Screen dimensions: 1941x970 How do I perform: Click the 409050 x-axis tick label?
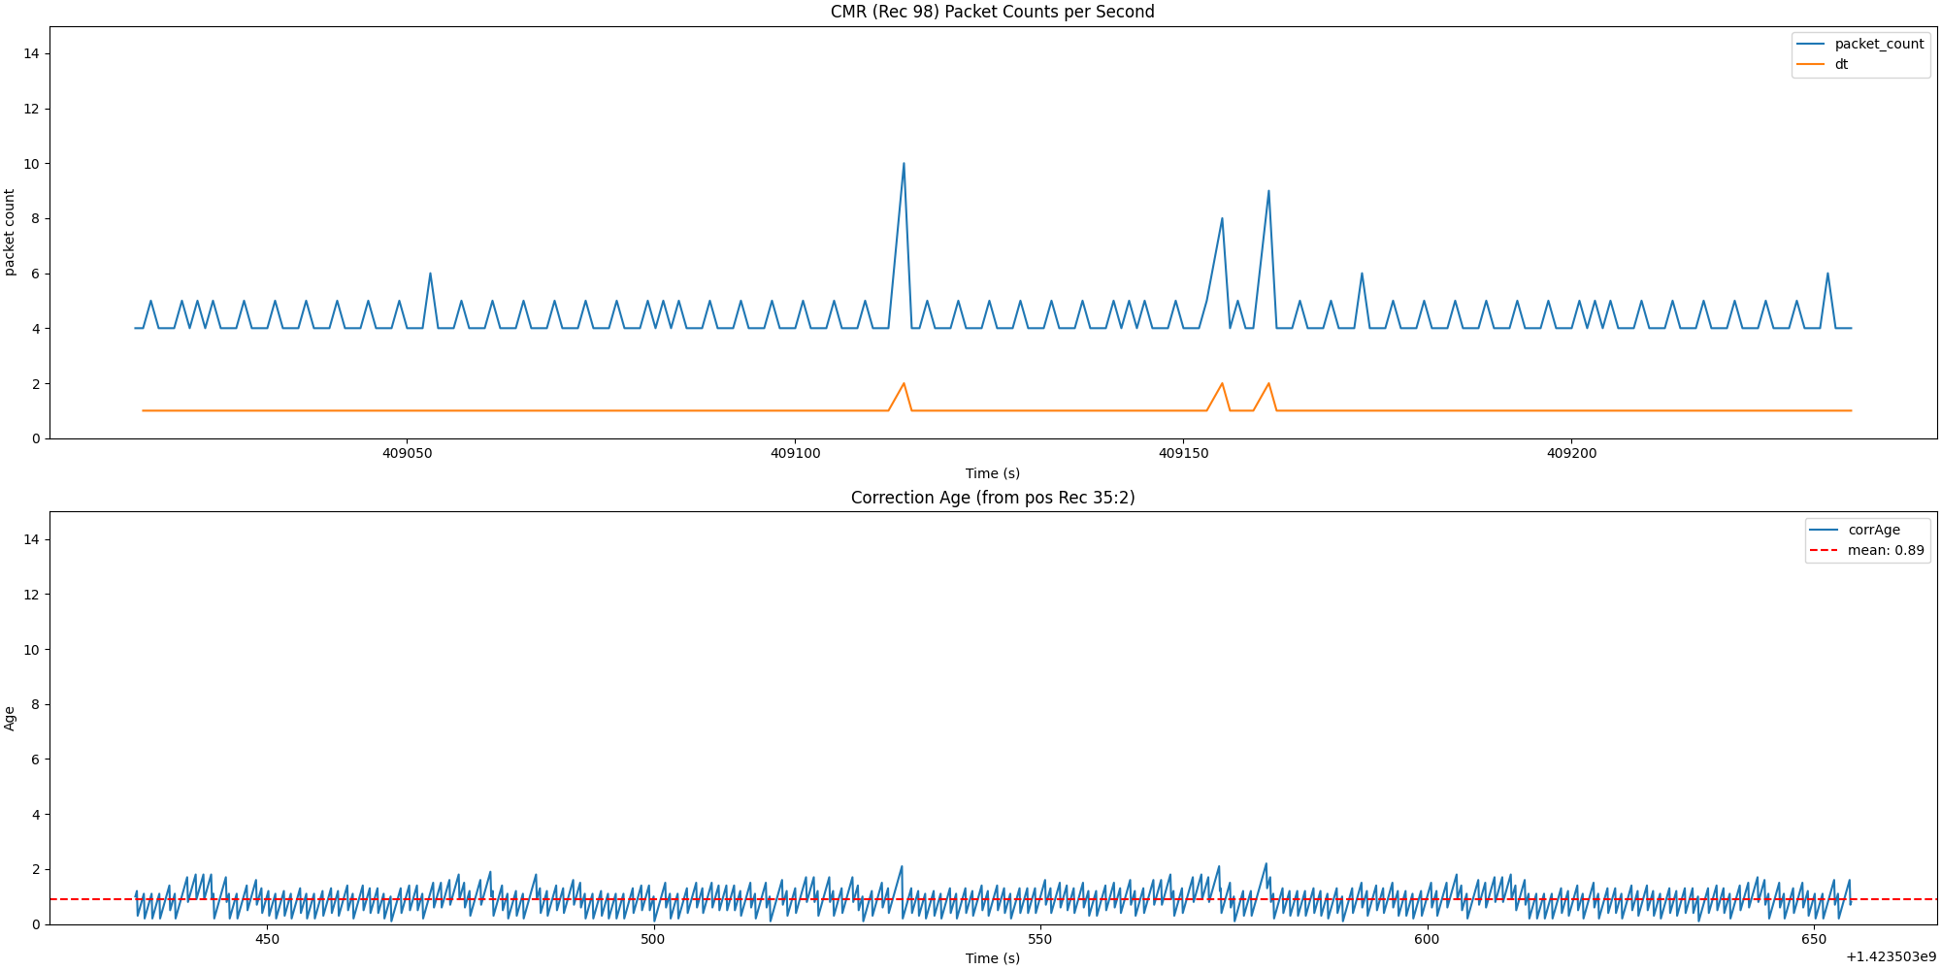(x=407, y=453)
